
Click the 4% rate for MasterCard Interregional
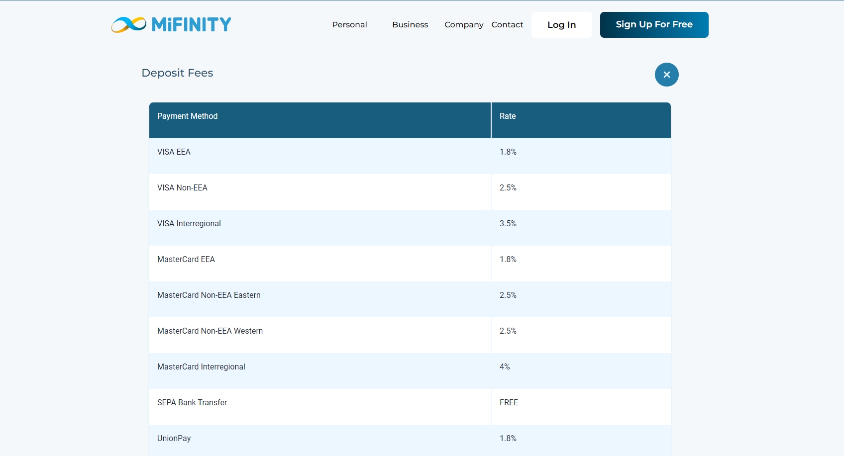(x=505, y=367)
